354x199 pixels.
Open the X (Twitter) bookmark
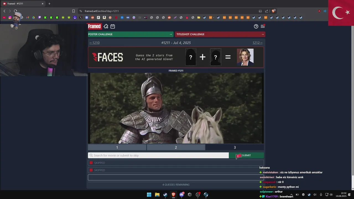pos(81,17)
